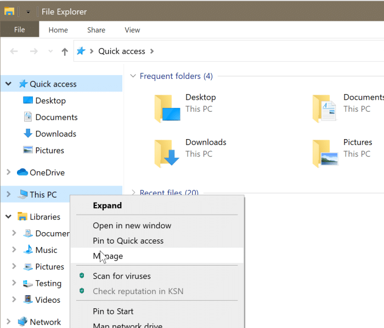
Task: Click the Libraries folder icon
Action: (22, 216)
